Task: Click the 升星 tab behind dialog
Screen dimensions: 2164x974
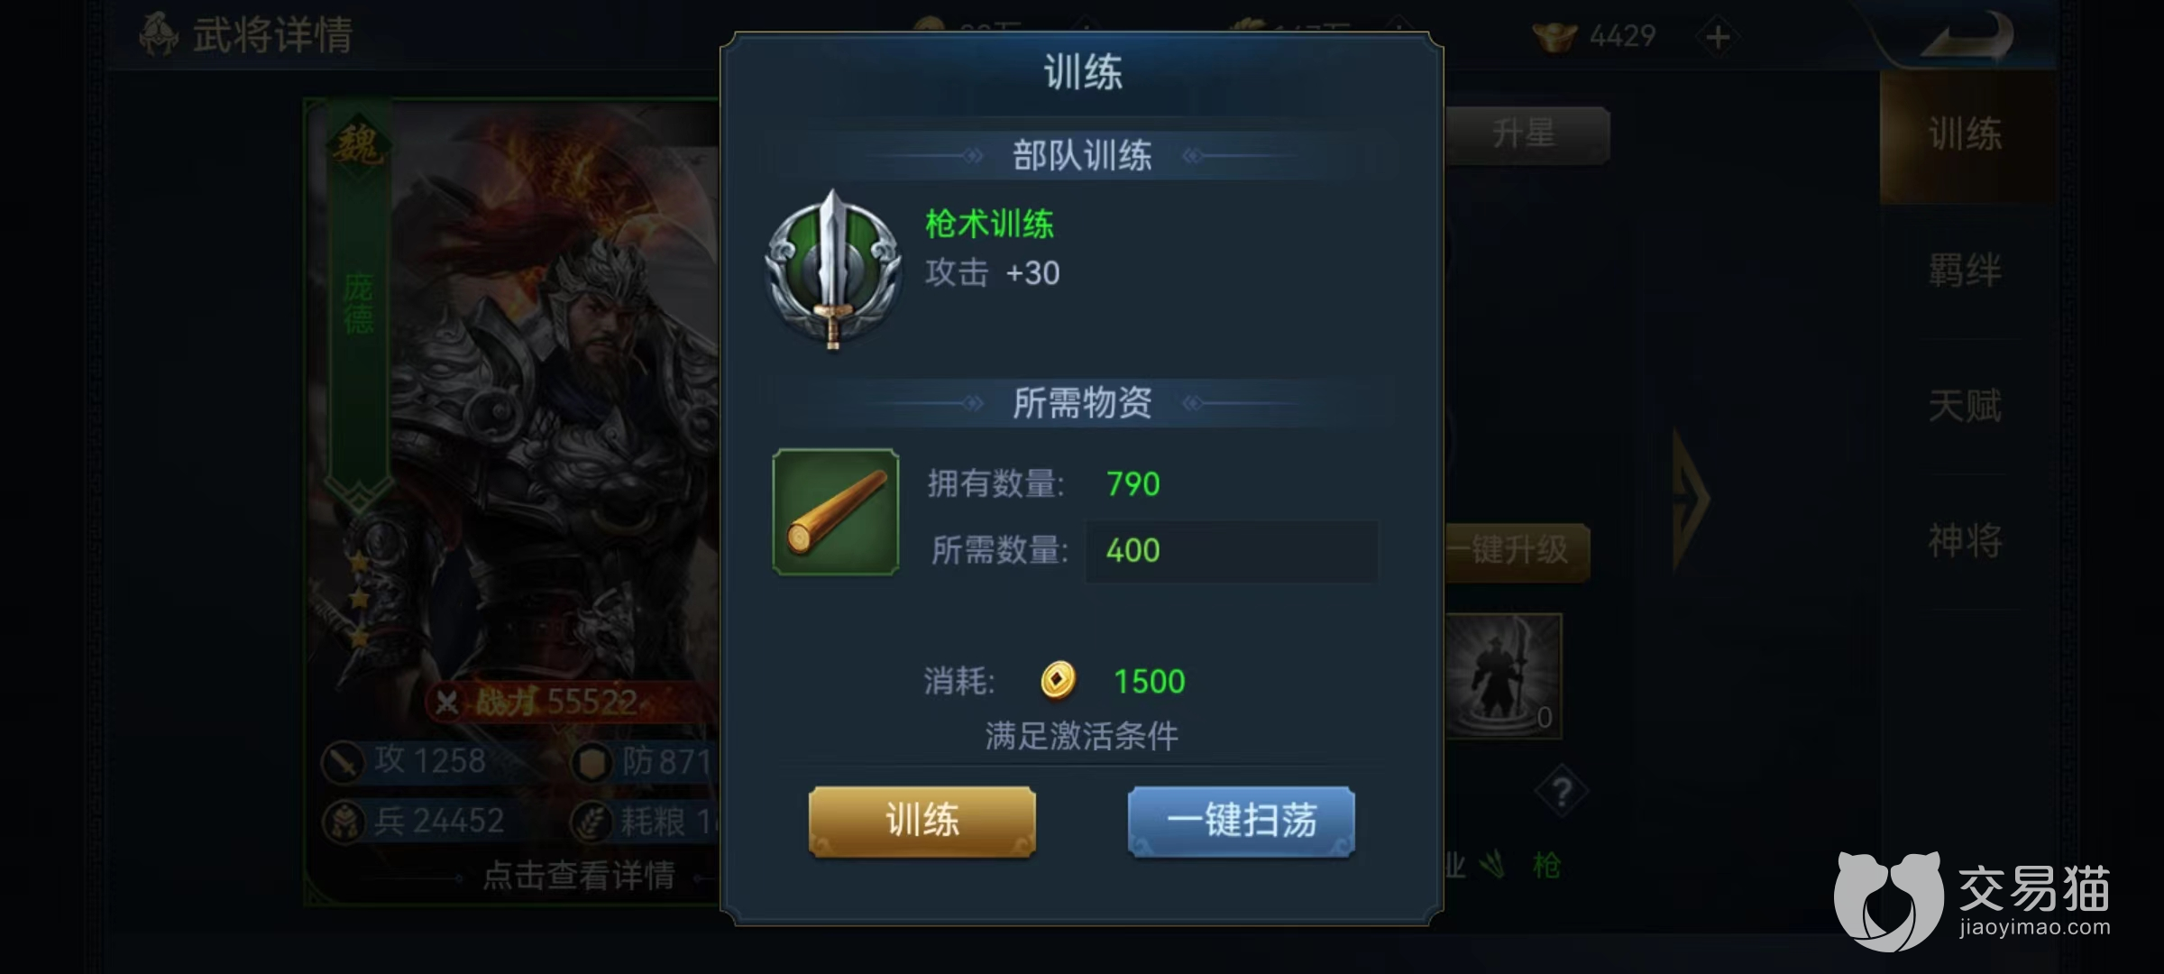Action: coord(1527,134)
